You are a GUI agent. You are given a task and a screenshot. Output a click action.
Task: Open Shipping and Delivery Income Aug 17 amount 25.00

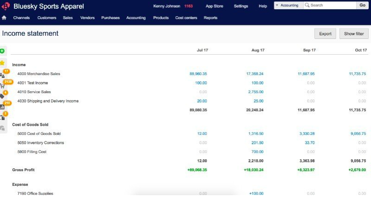258,101
